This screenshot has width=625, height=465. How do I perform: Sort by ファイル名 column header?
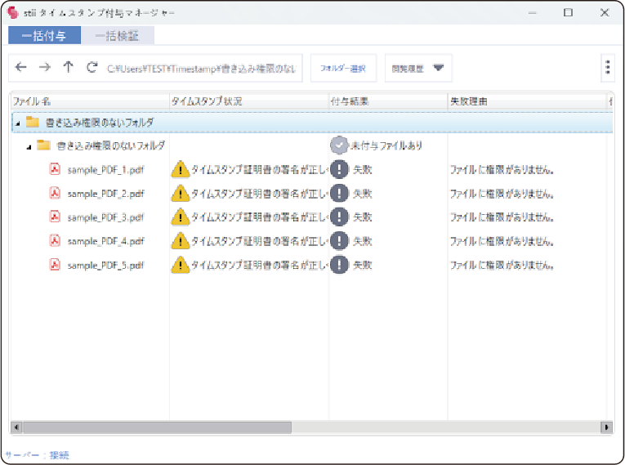(x=88, y=101)
